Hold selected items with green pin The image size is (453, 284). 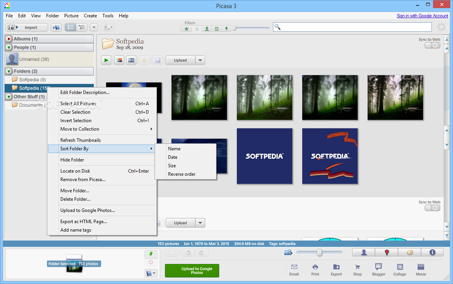point(151,254)
